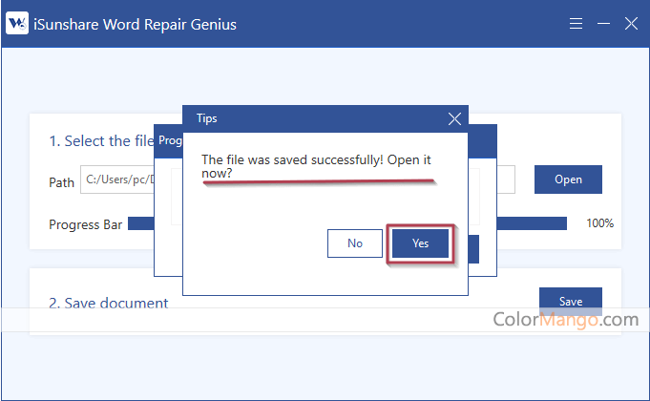Click Yes to open the saved file
Image resolution: width=650 pixels, height=401 pixels.
tap(420, 243)
